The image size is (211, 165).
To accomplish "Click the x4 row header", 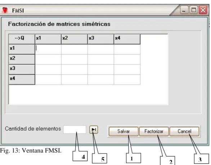I will (x=22, y=79).
